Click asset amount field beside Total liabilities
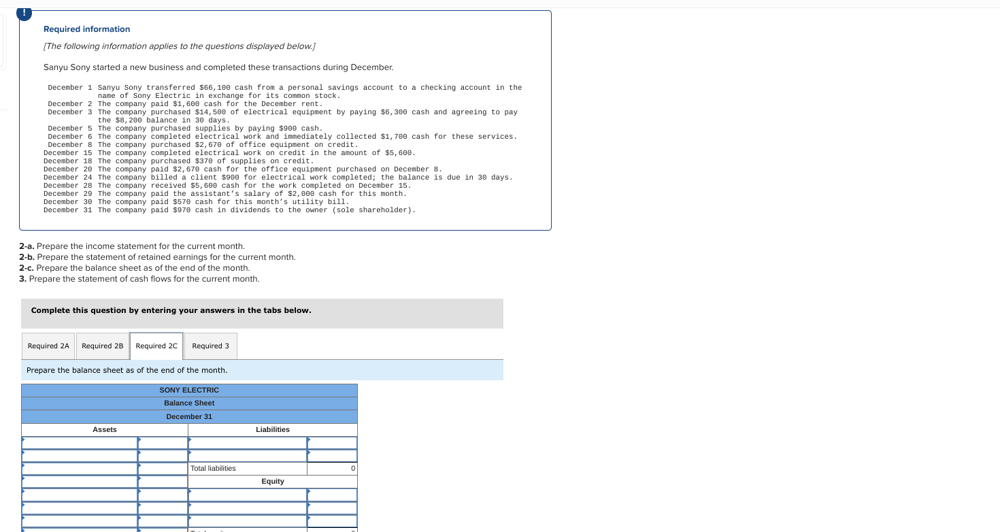Viewport: 1000px width, 532px height. pyautogui.click(x=163, y=469)
